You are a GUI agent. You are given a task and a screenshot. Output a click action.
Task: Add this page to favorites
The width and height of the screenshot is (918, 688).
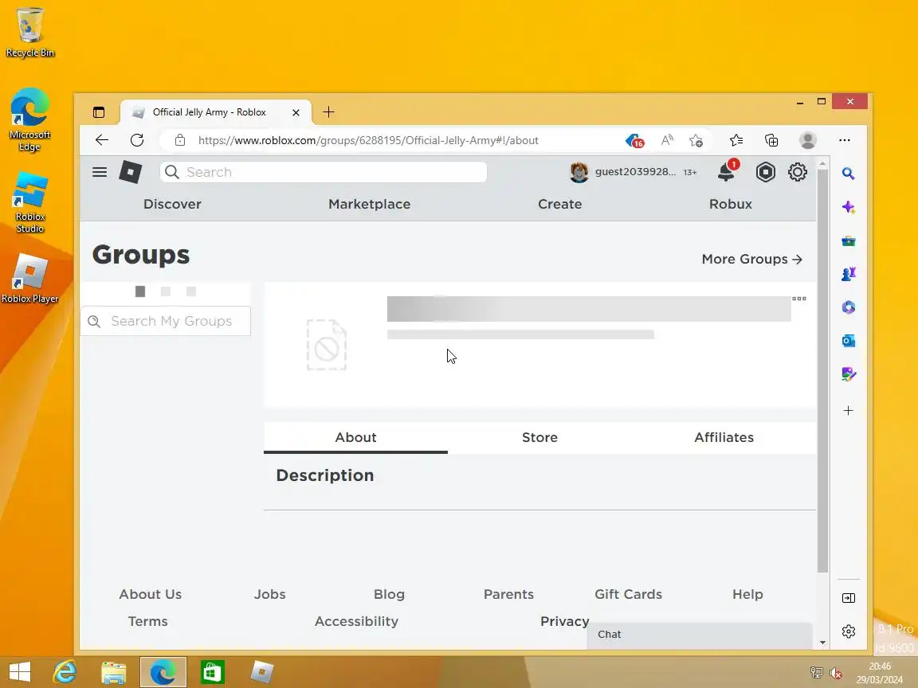click(696, 140)
